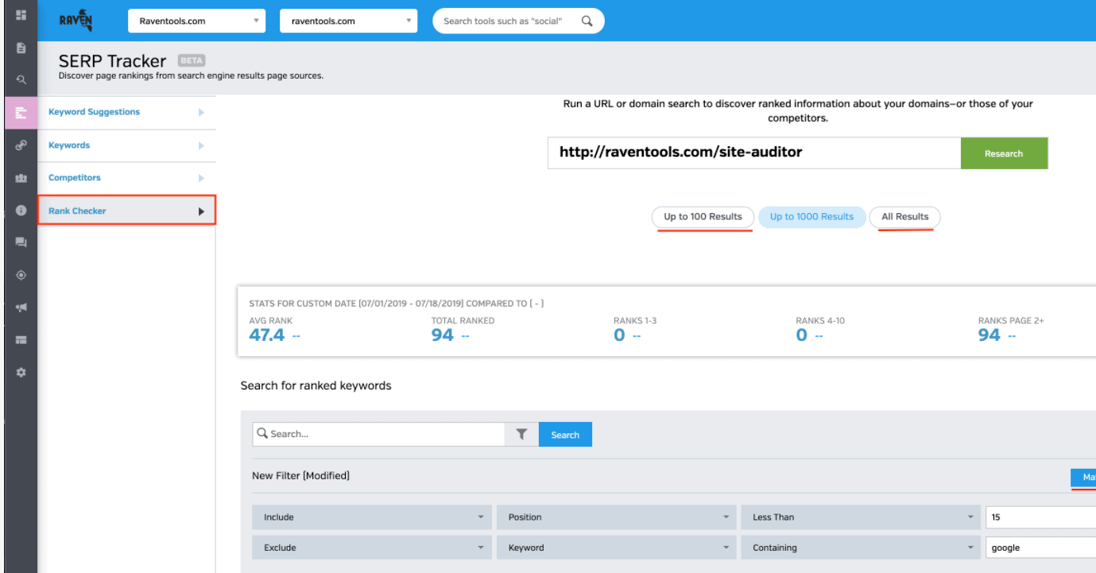Select the All Results option

(x=904, y=217)
